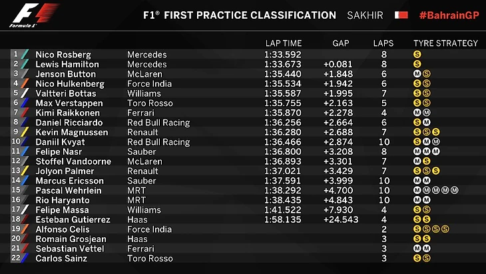486x274 pixels.
Task: Click the last tyre icon for Pascal Wehrlein
Action: pyautogui.click(x=455, y=190)
